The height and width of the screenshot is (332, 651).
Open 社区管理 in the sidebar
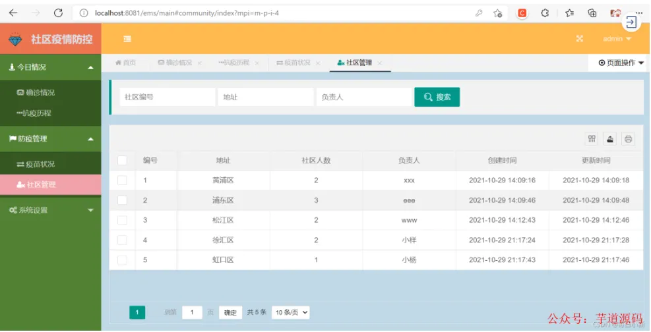(51, 185)
